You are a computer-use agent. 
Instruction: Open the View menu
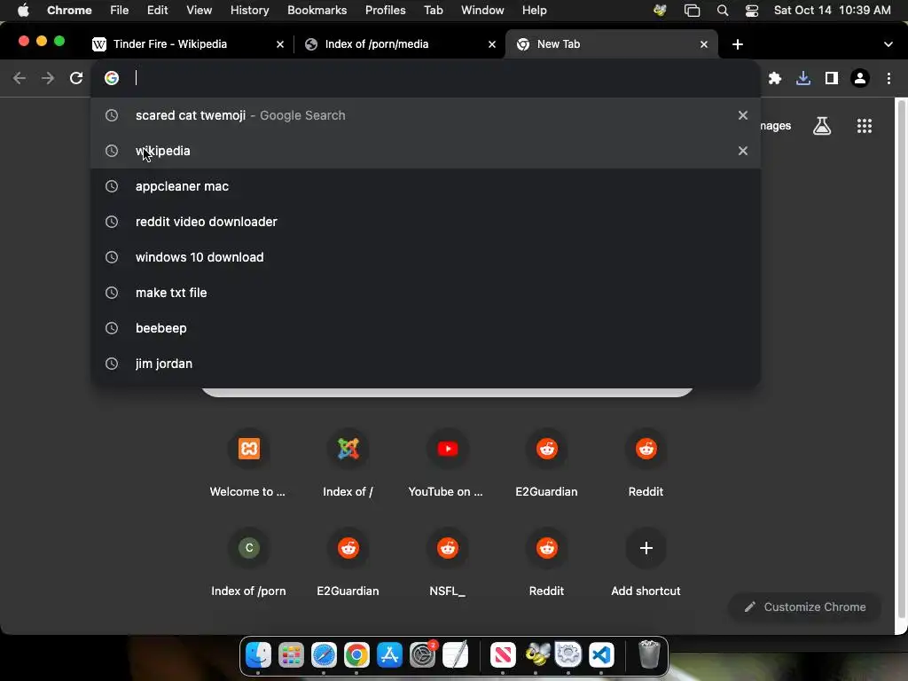click(x=199, y=11)
